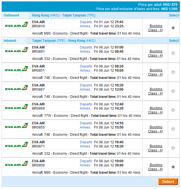Viewport: 181px width, 189px height.
Task: Select radio for flight BR0855 at 14:10
Action: point(173,129)
